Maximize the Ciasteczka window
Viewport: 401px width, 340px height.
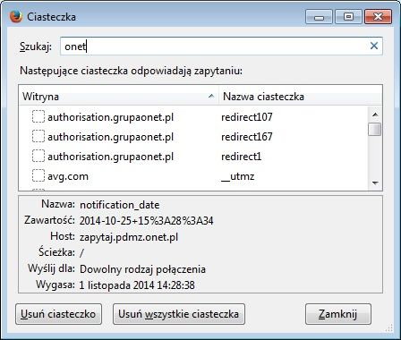point(348,17)
